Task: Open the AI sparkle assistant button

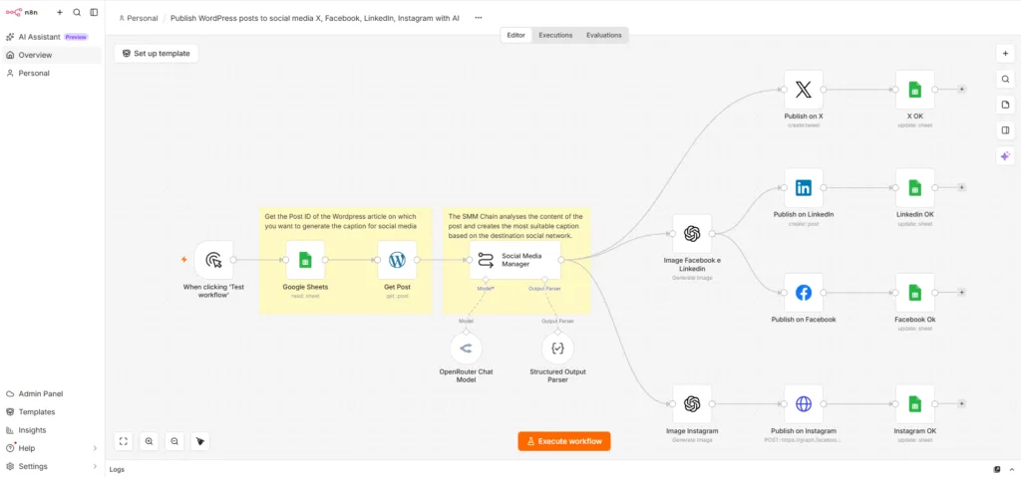Action: [x=1005, y=156]
